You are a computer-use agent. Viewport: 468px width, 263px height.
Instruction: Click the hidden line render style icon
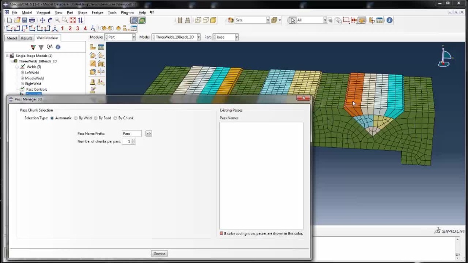[205, 20]
